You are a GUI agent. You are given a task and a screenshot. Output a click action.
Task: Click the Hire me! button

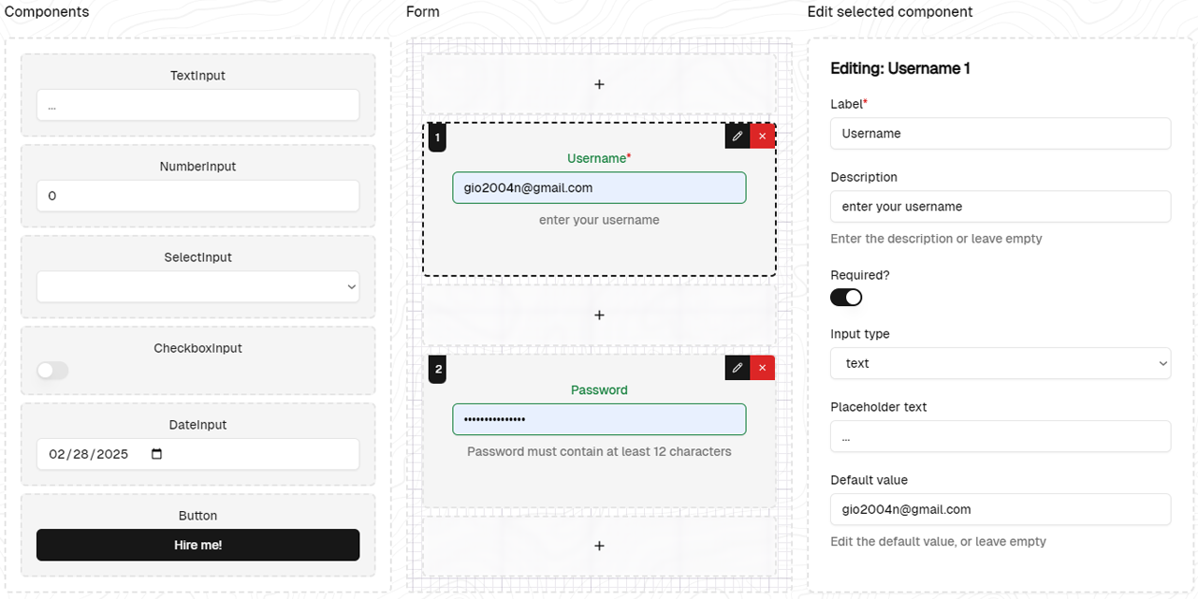pos(197,545)
